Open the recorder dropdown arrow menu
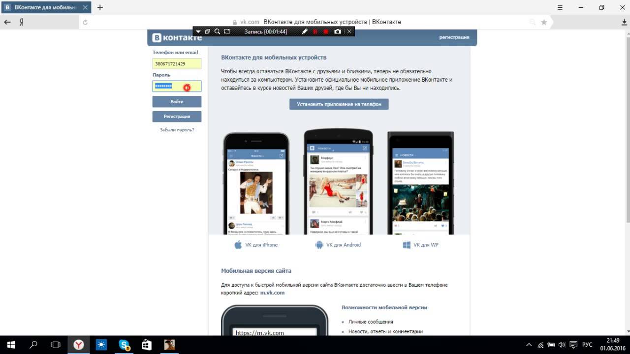Image resolution: width=630 pixels, height=354 pixels. (198, 31)
